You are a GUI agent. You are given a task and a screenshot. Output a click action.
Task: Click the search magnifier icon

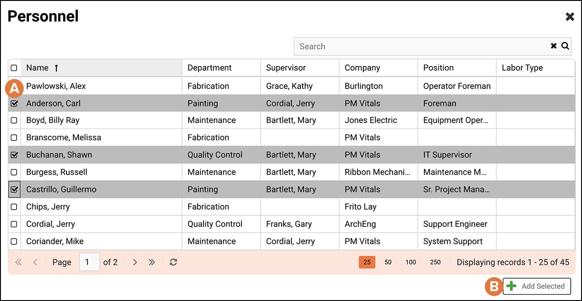(x=565, y=46)
